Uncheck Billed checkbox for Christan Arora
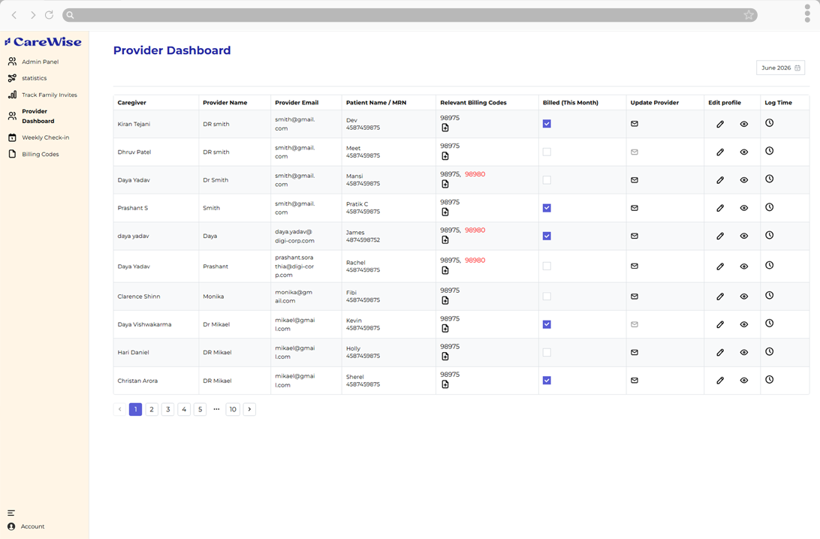The height and width of the screenshot is (539, 820). 547,381
